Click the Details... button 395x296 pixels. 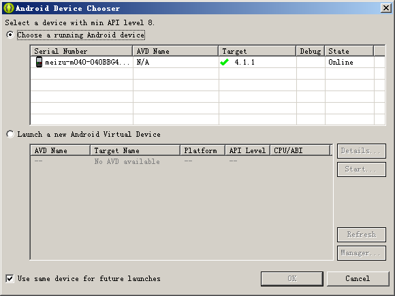point(362,151)
